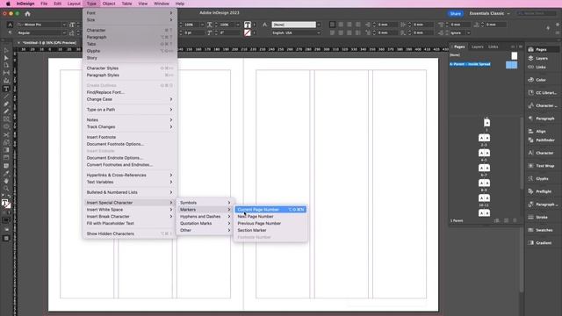
Task: Select the Pen tool
Action: [6, 104]
